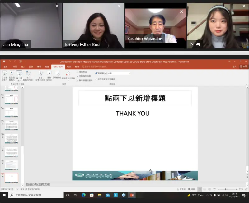This screenshot has width=249, height=203.
Task: Click the Hide Slide icon
Action: point(49,74)
